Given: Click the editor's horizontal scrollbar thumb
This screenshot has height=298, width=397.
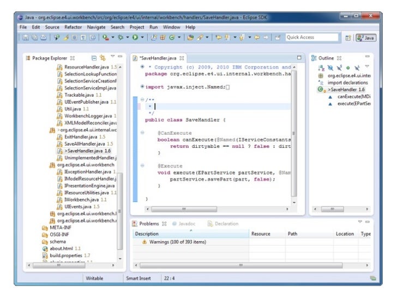Looking at the screenshot, I should click(184, 209).
